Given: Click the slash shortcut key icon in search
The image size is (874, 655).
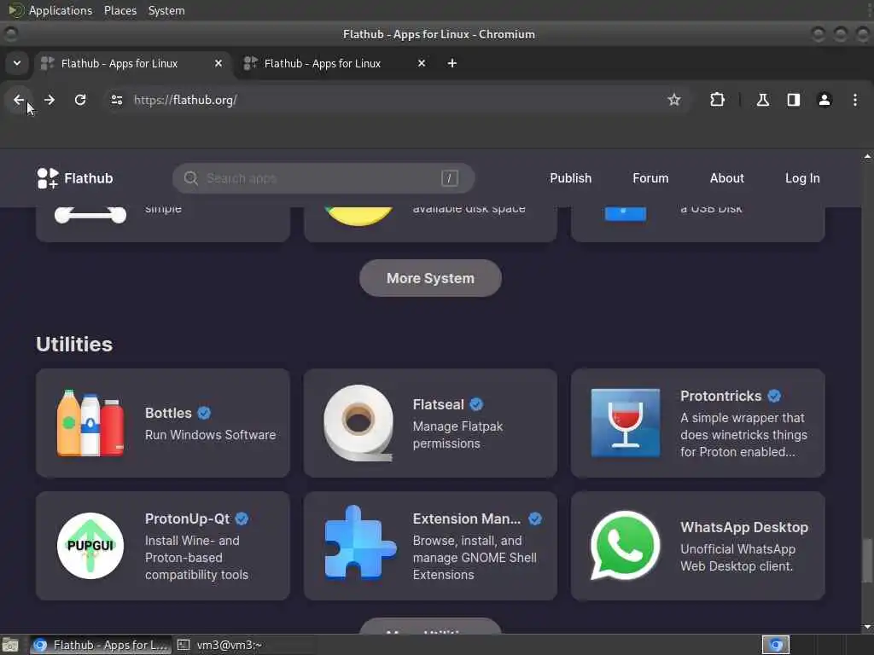Looking at the screenshot, I should 449,178.
